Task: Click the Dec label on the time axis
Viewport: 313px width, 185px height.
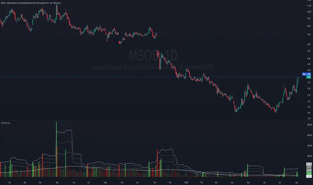Action: [170, 182]
